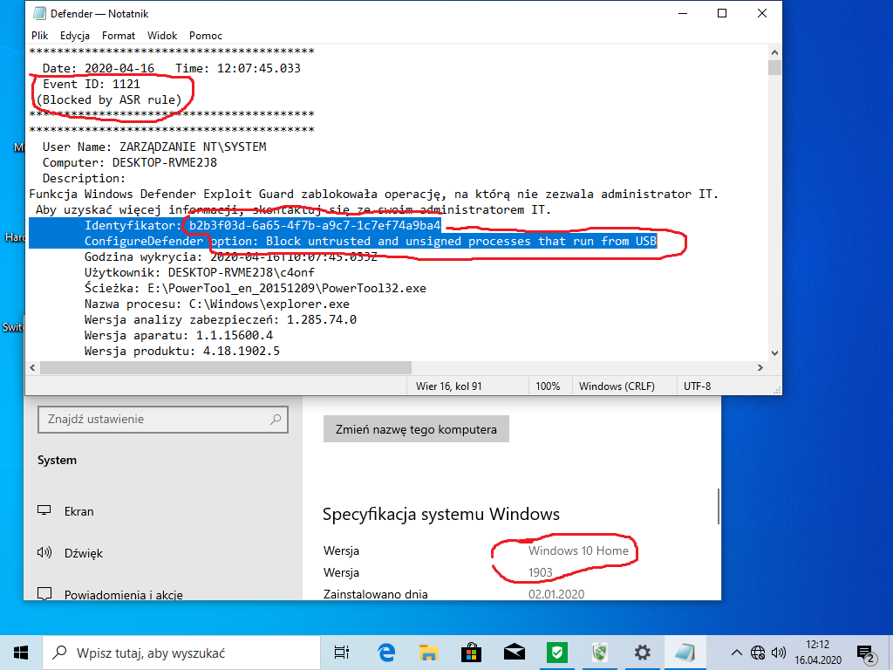
Task: Open File Explorer from the taskbar
Action: [x=428, y=653]
